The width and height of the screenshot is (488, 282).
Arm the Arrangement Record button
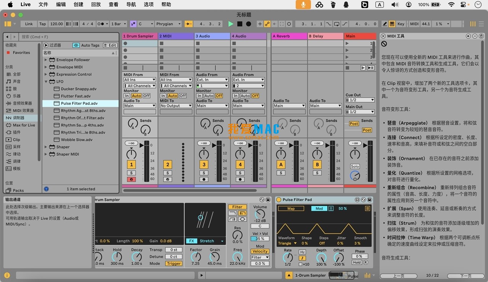(x=249, y=24)
